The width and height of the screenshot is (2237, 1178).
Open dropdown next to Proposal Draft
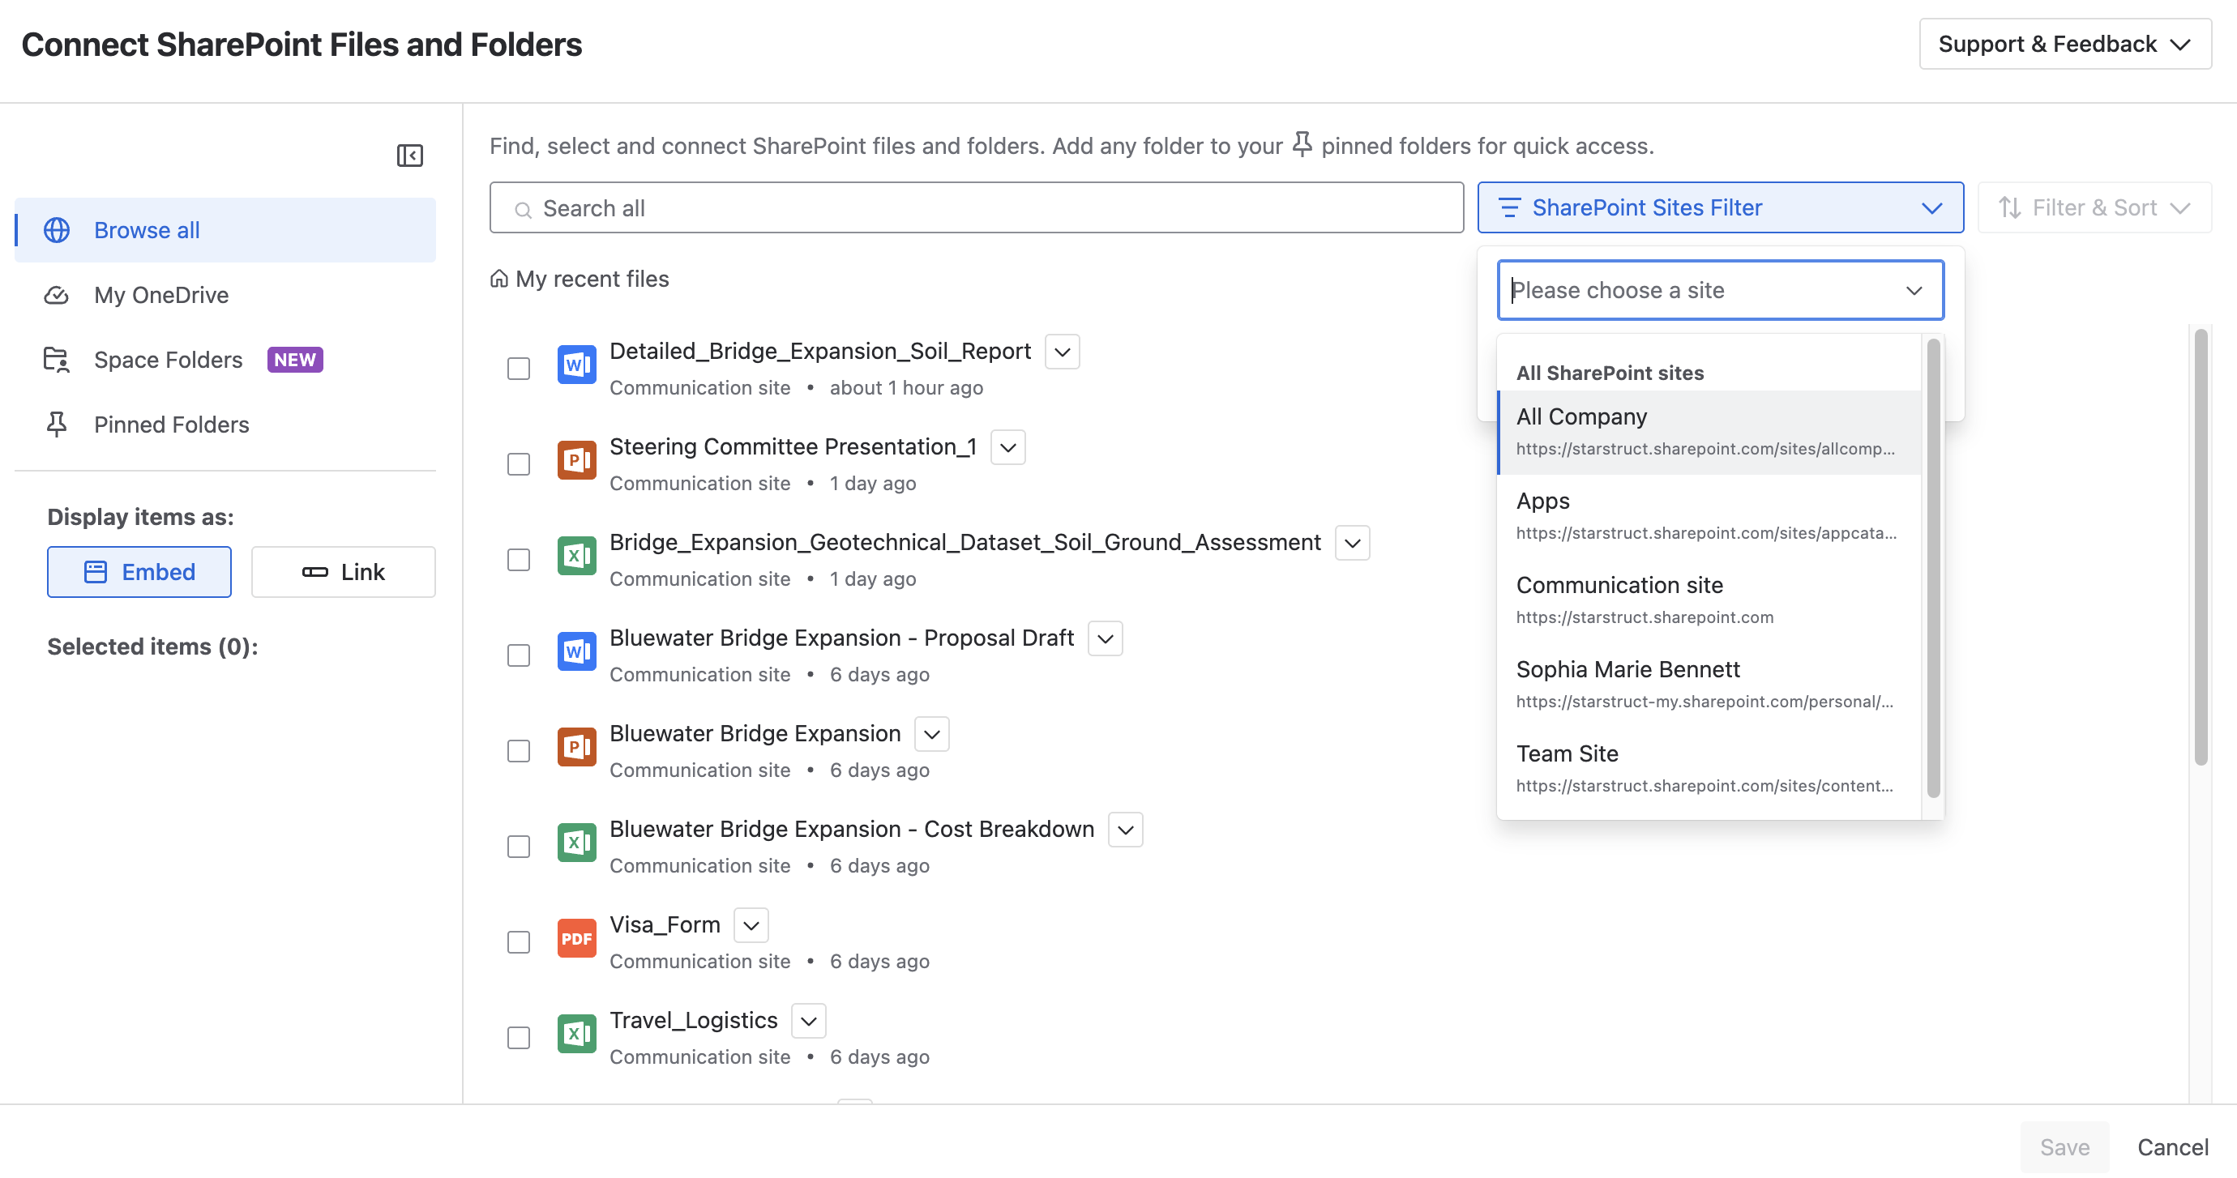(x=1106, y=638)
